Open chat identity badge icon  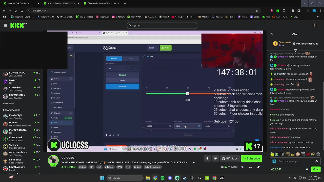click(x=274, y=161)
